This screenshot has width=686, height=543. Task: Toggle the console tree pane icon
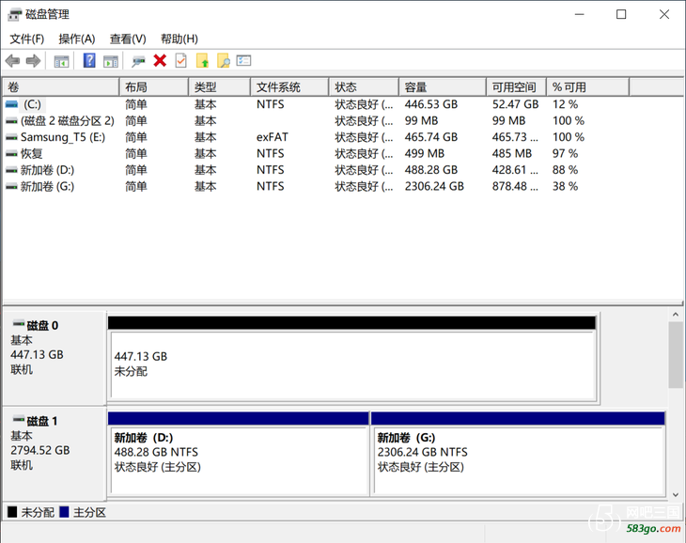[x=61, y=61]
